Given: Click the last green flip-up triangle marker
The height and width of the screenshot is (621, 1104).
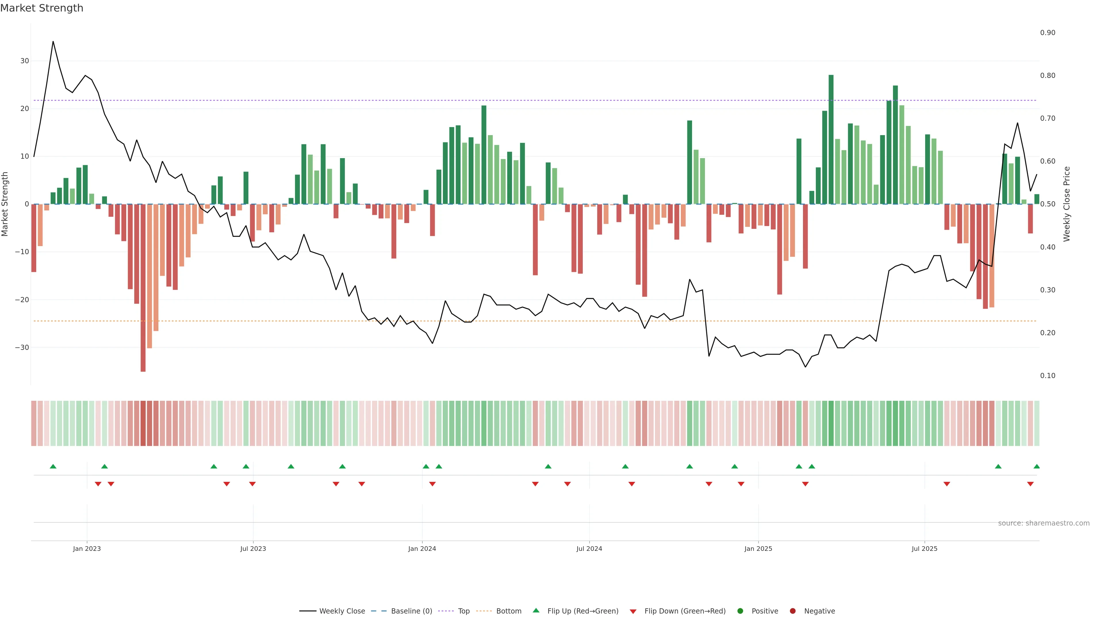Looking at the screenshot, I should tap(1037, 466).
